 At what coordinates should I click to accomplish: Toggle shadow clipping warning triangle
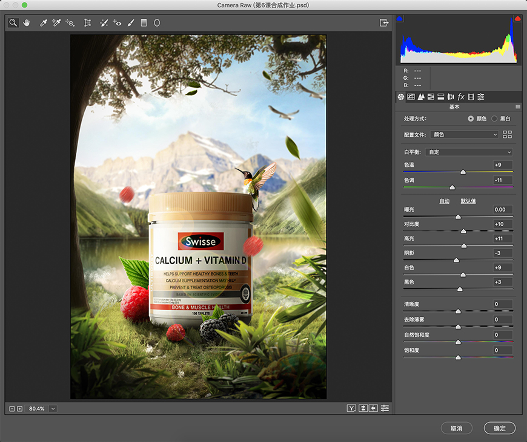coord(400,19)
